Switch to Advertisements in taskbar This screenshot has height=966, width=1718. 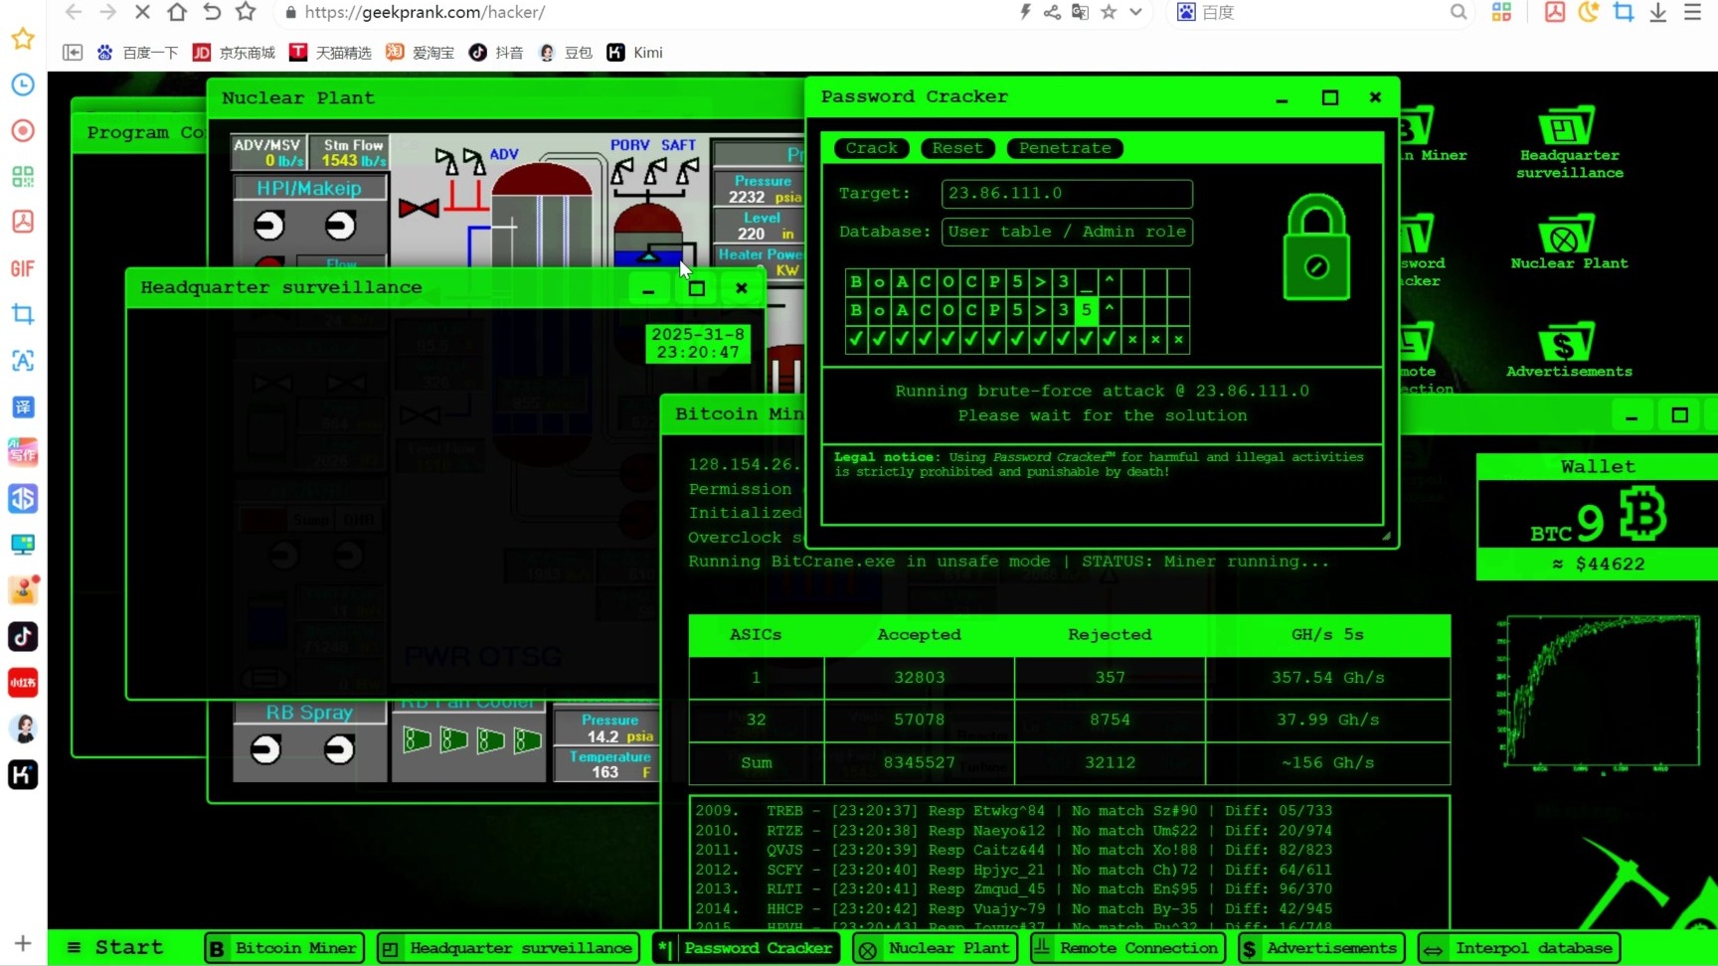[1320, 948]
